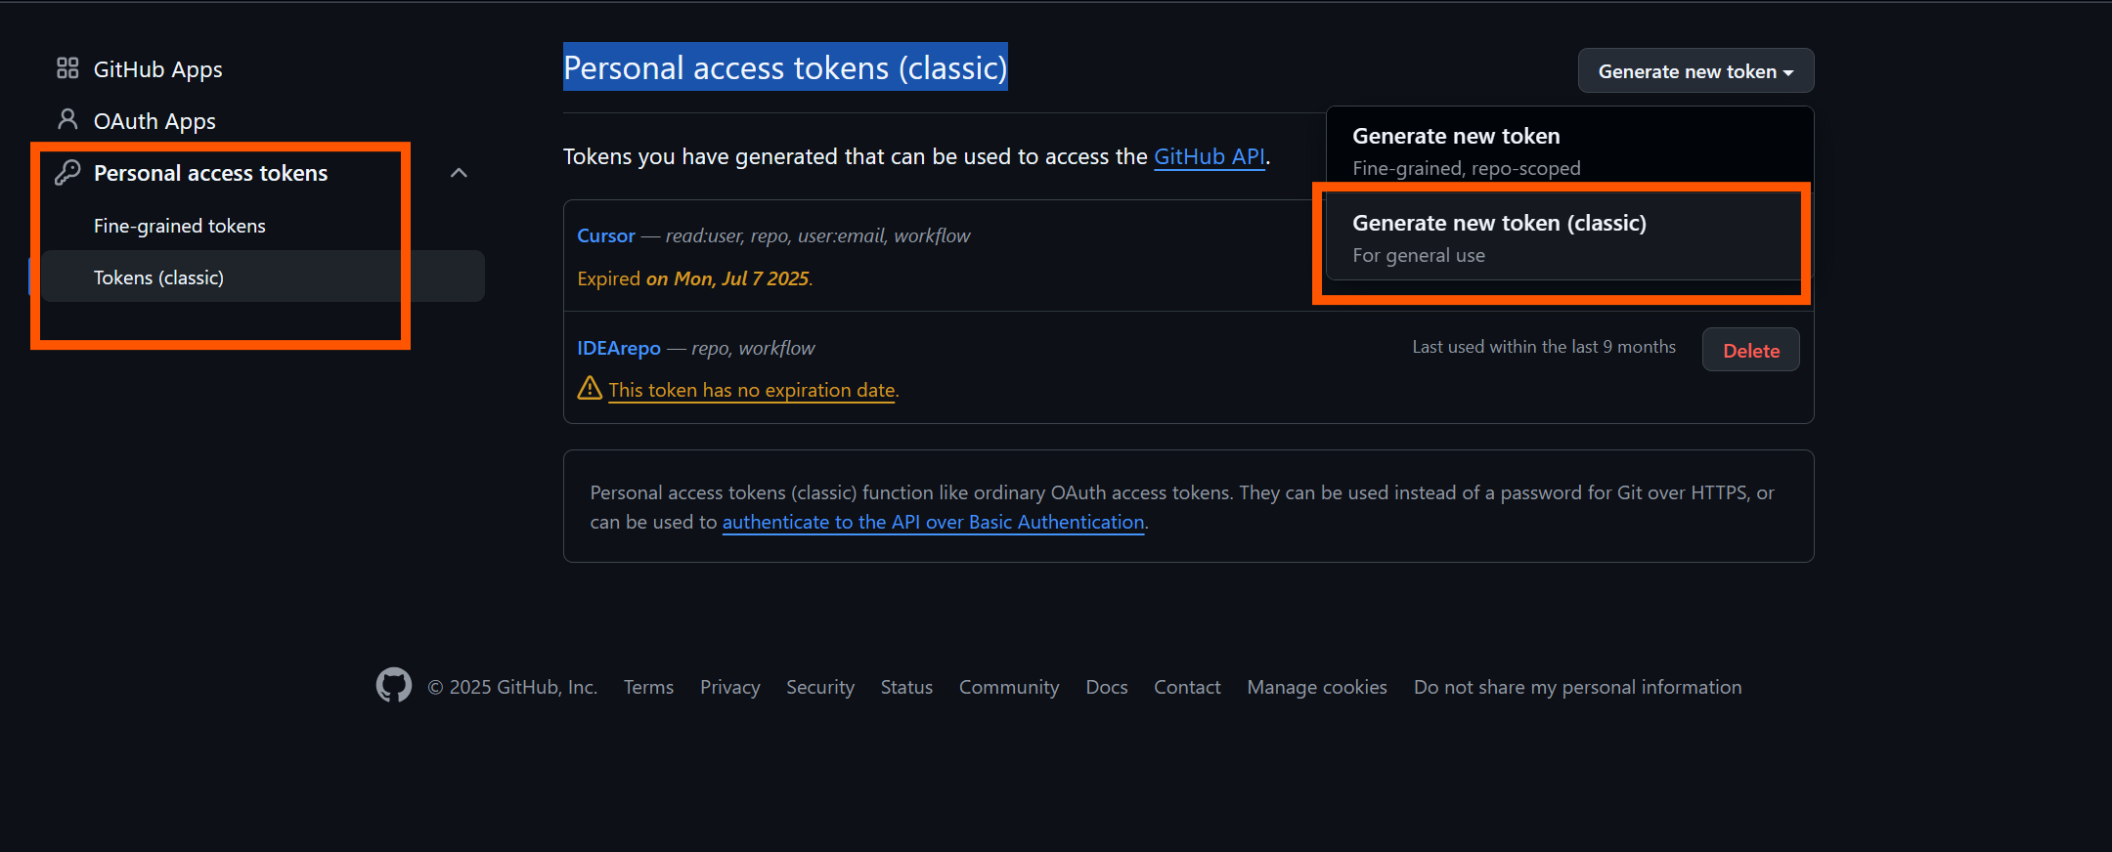This screenshot has height=852, width=2112.
Task: Follow the GitHub API link
Action: click(1210, 156)
